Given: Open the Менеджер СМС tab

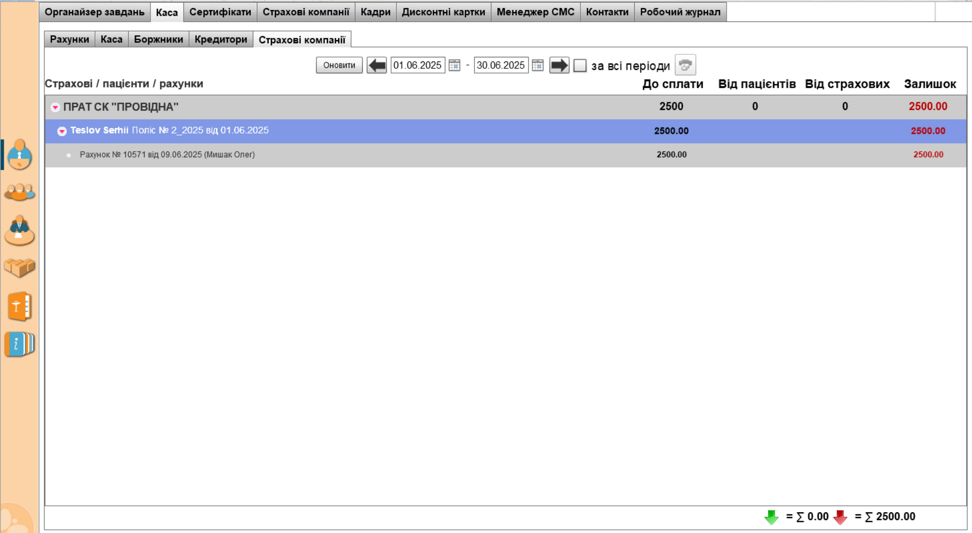Looking at the screenshot, I should point(536,12).
